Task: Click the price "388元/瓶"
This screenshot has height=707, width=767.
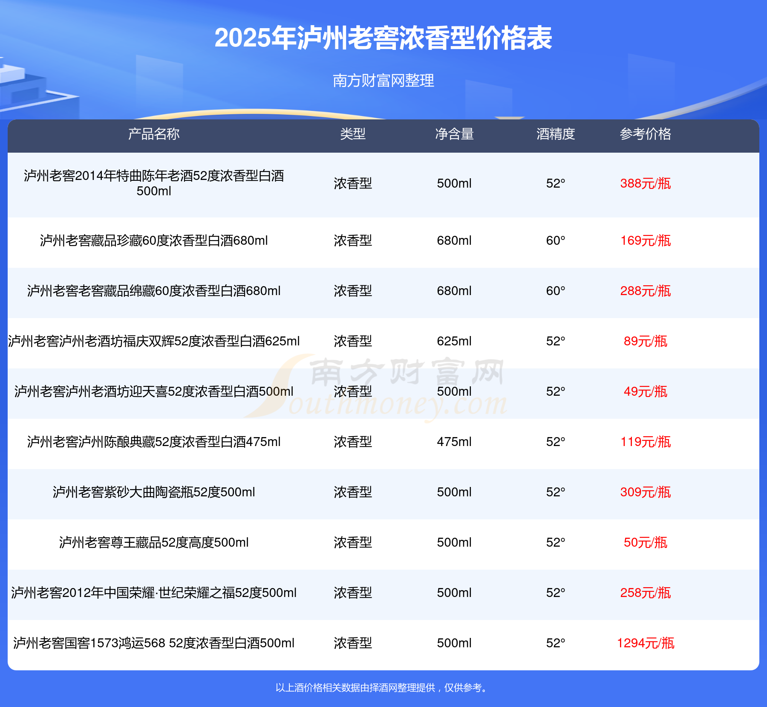Action: point(646,183)
